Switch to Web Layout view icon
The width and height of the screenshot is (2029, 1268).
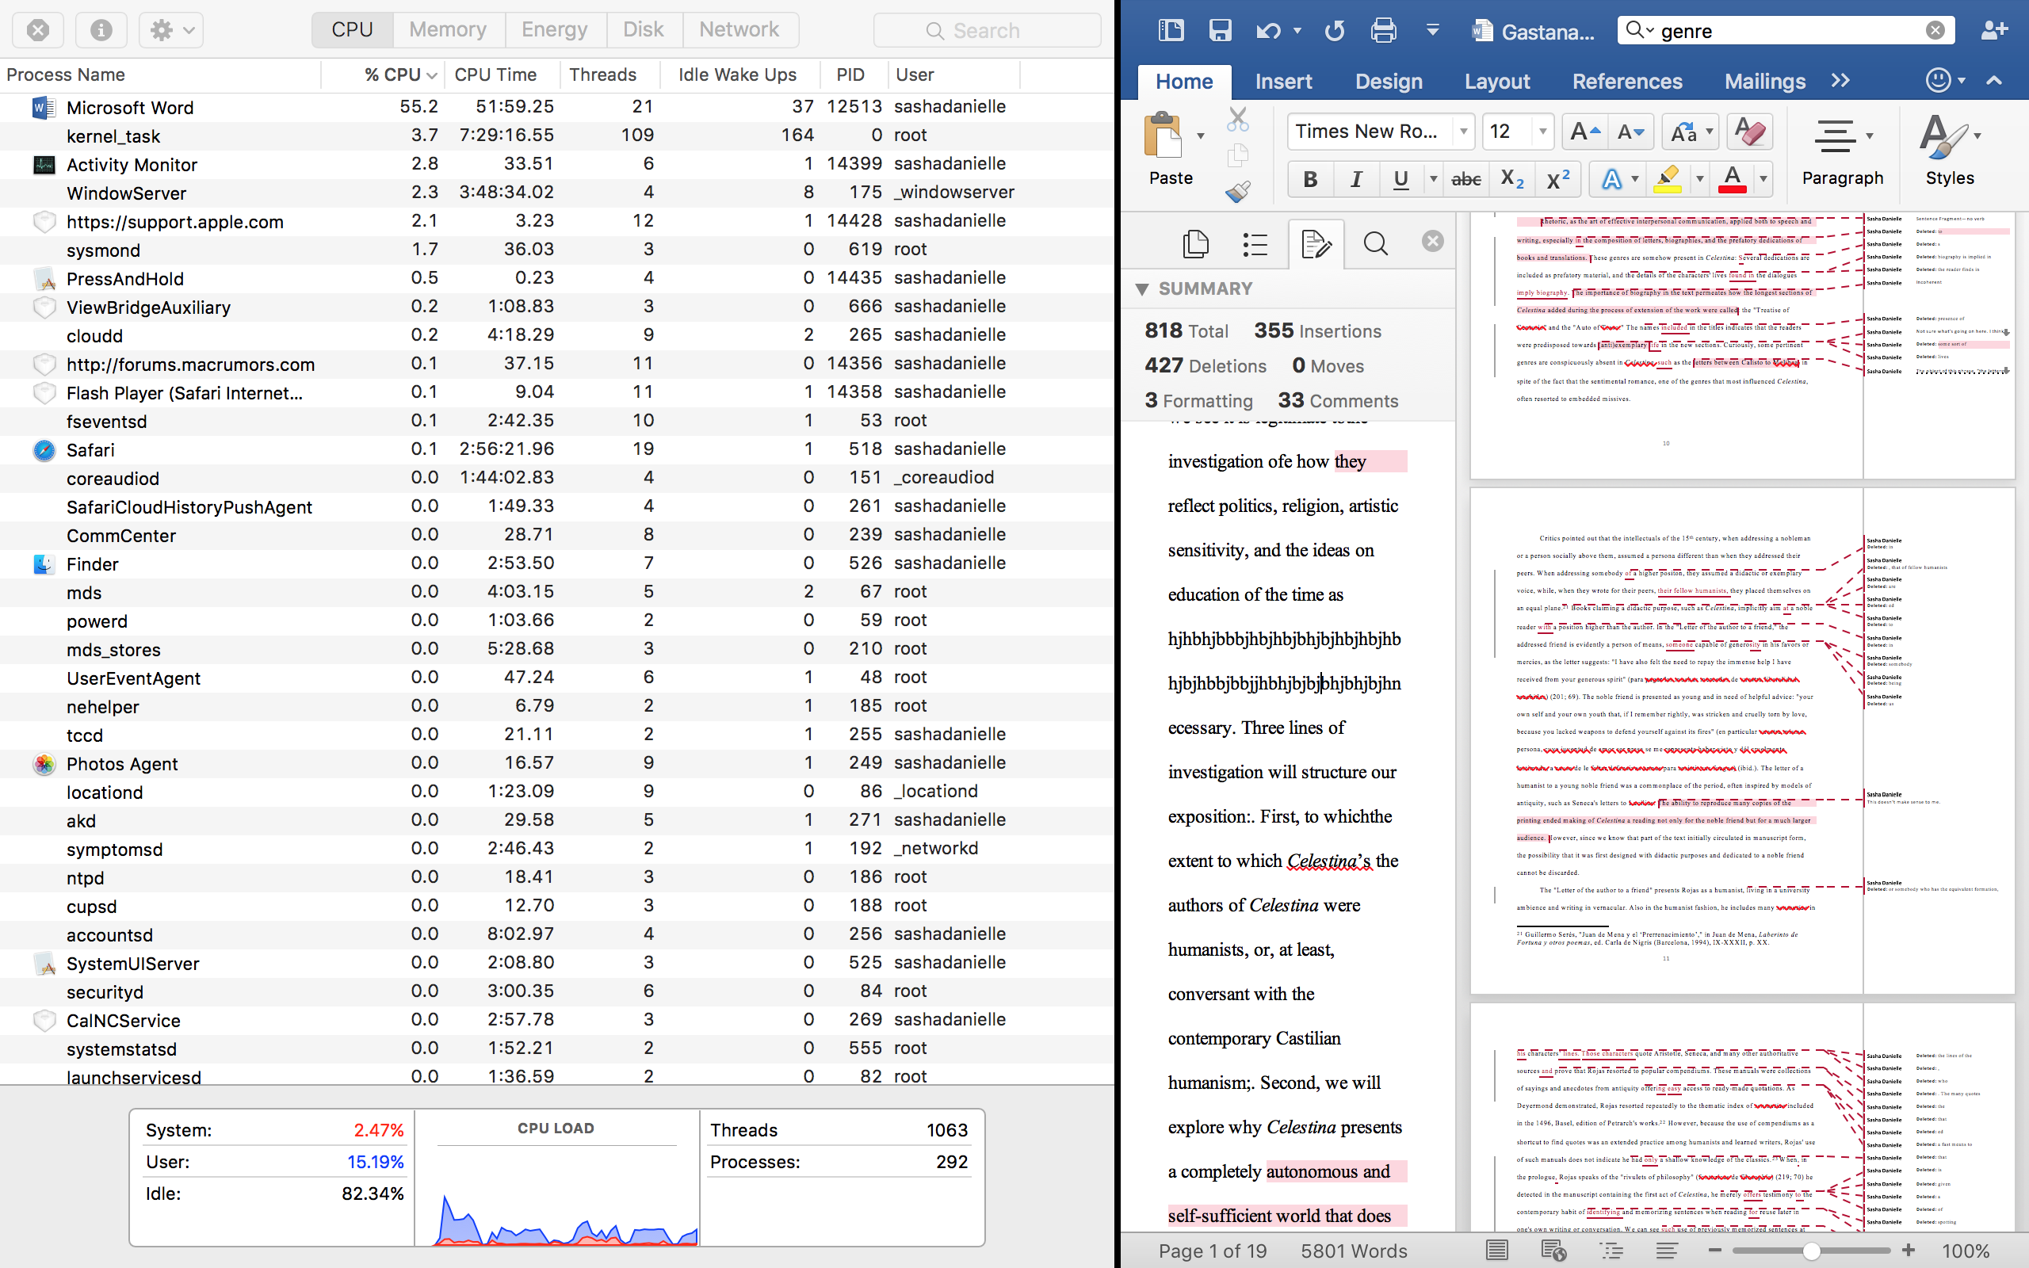1553,1251
